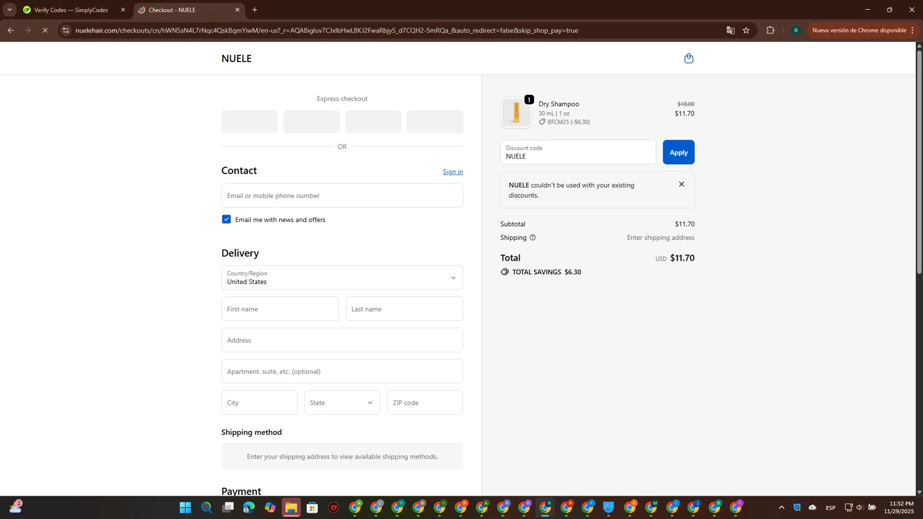Open Task View on the taskbar
Image resolution: width=923 pixels, height=519 pixels.
(228, 507)
